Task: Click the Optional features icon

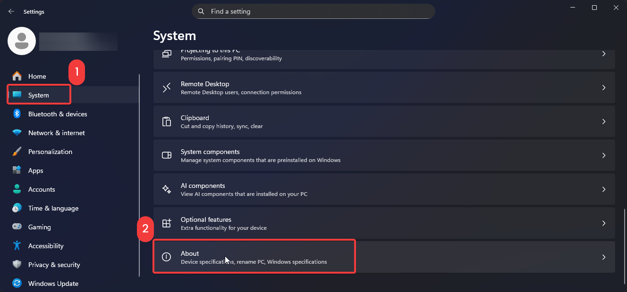Action: point(167,223)
